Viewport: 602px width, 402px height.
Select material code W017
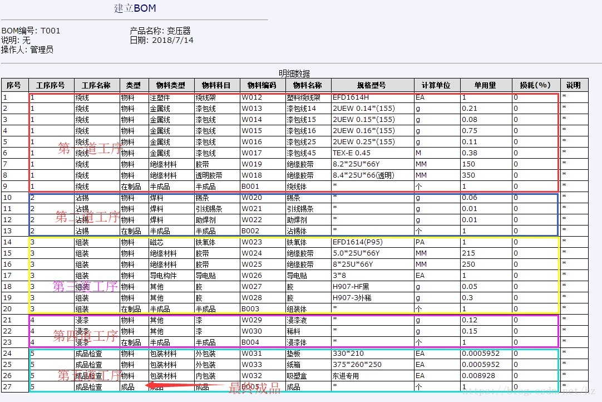pos(252,153)
